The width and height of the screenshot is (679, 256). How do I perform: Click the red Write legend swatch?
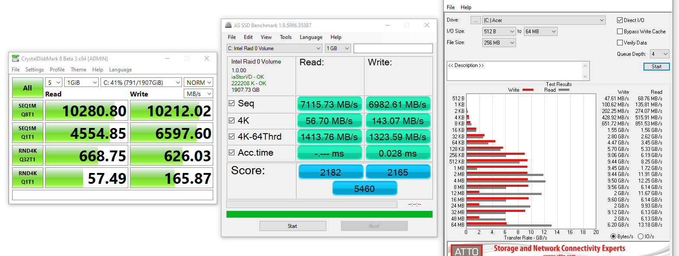tap(528, 90)
